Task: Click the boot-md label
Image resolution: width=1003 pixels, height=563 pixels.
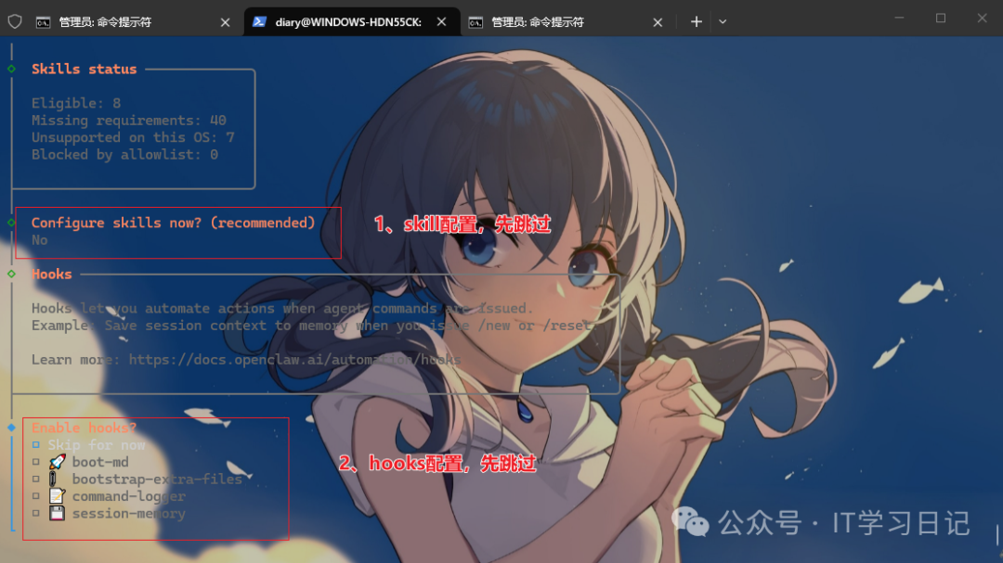Action: click(x=99, y=462)
